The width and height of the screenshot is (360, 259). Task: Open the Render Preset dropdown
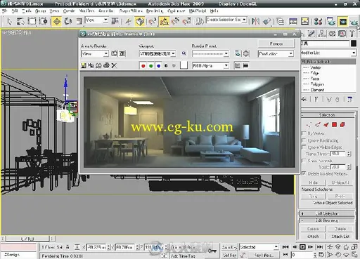pyautogui.click(x=210, y=54)
